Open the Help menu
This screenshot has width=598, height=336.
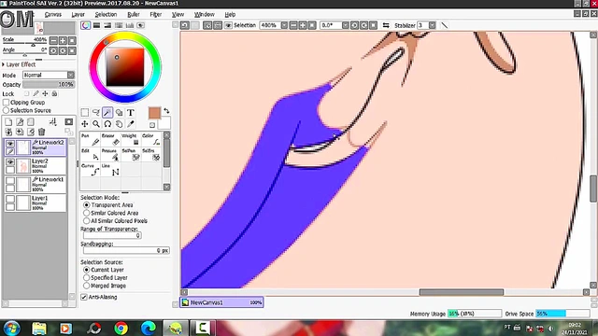click(x=230, y=15)
